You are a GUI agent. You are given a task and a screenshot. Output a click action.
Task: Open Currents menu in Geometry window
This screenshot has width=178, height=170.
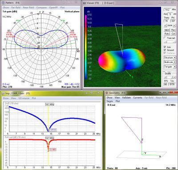coord(138,98)
